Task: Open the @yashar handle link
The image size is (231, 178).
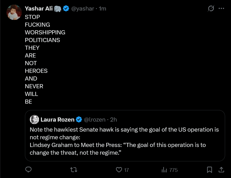Action: [x=83, y=8]
